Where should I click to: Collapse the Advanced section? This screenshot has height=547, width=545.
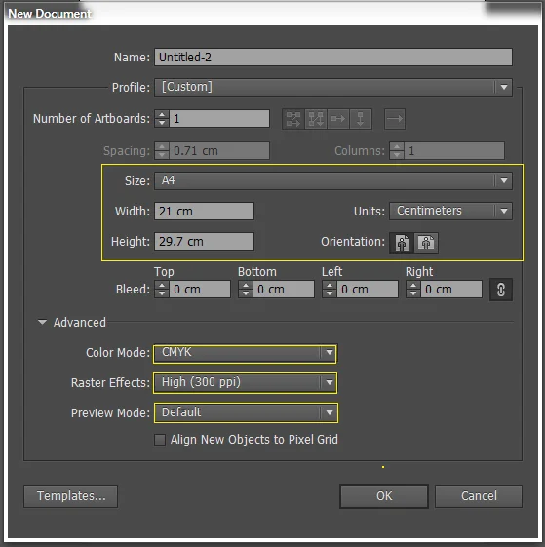(42, 322)
